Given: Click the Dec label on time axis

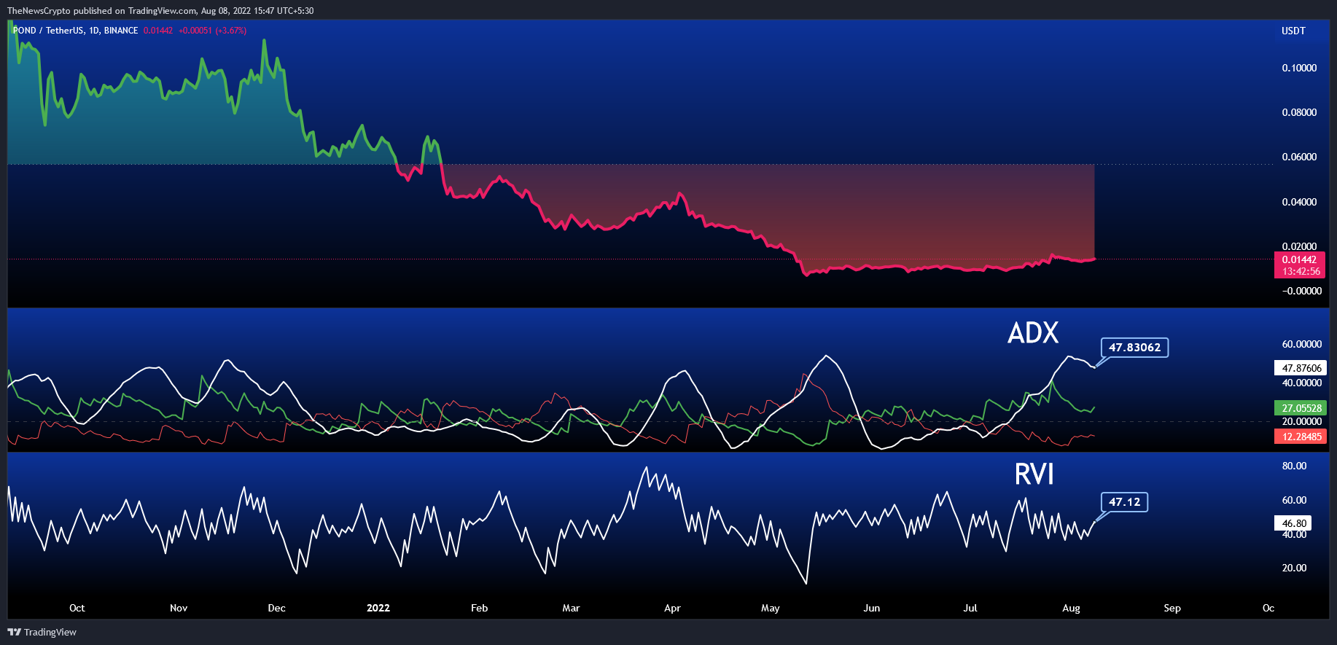Looking at the screenshot, I should (276, 608).
